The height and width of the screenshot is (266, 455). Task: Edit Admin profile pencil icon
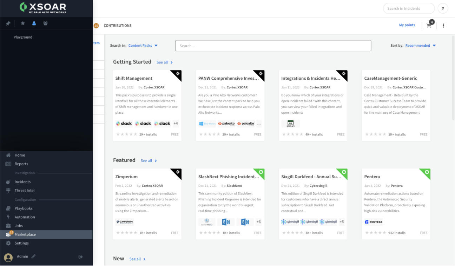[x=34, y=257]
